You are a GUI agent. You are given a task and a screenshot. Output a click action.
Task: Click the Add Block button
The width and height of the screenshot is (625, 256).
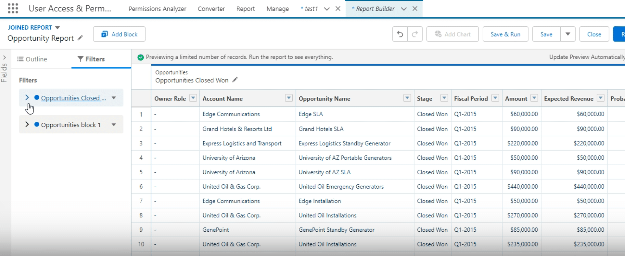point(119,34)
